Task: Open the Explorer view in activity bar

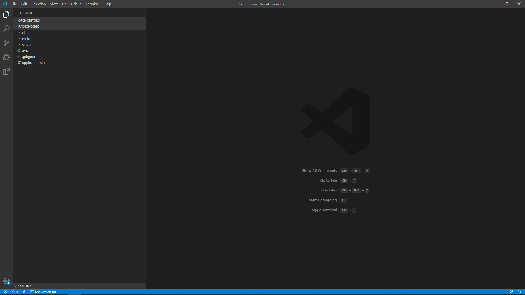Action: point(6,14)
